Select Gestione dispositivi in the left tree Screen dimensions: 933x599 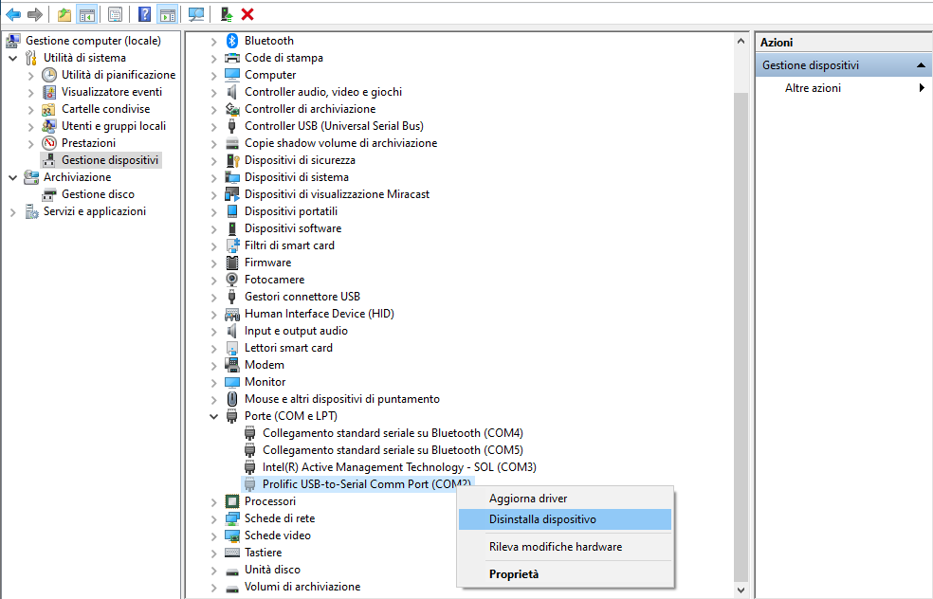click(x=110, y=160)
